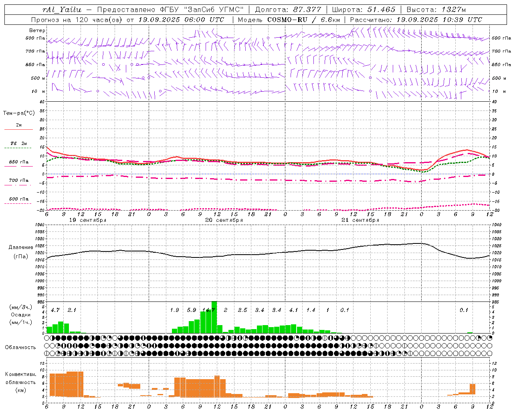
Task: Click the dotted 500 гПа temperature legend line
Action: pyautogui.click(x=18, y=203)
